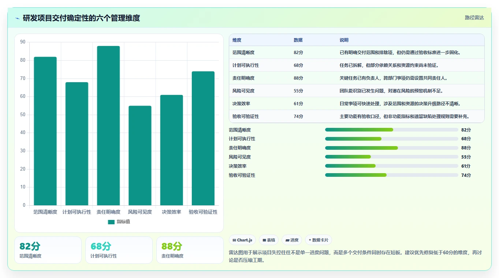Click the 决策效率 x-axis label

click(x=171, y=212)
